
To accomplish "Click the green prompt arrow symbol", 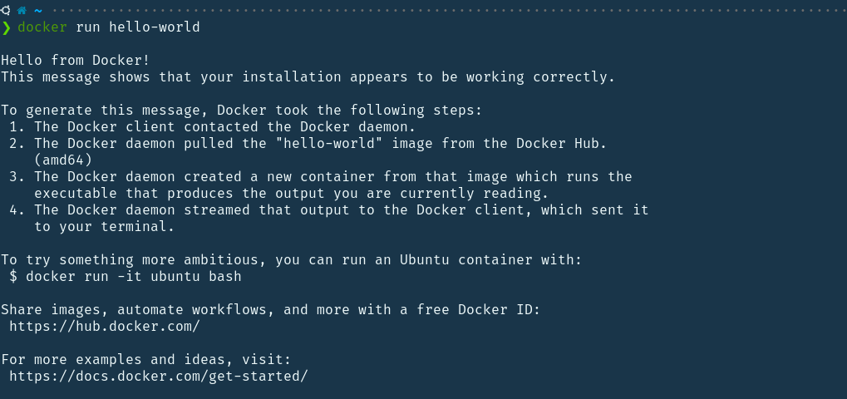I will point(6,27).
